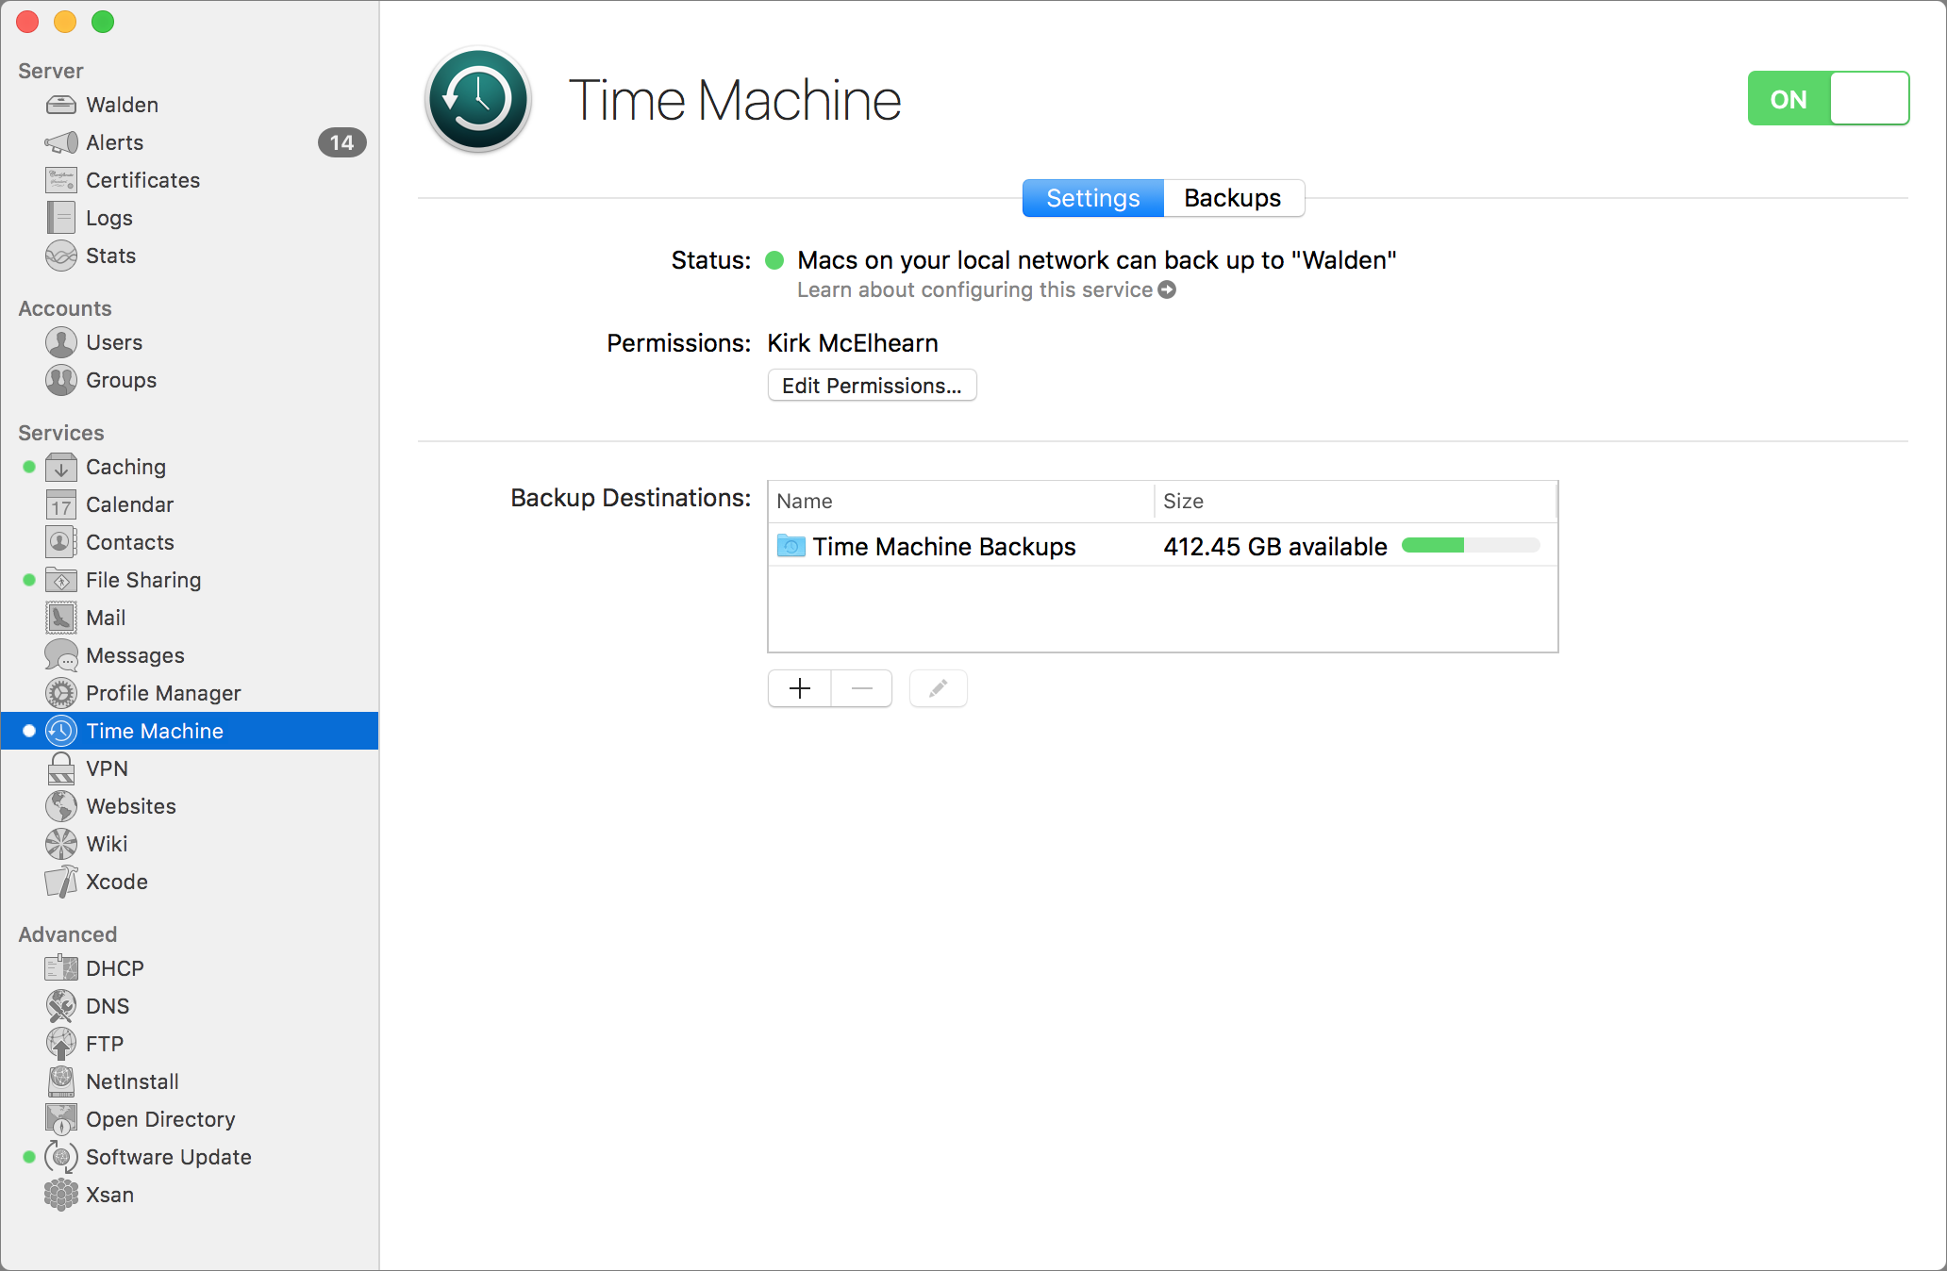This screenshot has height=1271, width=1947.
Task: Remove backup destination with minus button
Action: pyautogui.click(x=861, y=688)
